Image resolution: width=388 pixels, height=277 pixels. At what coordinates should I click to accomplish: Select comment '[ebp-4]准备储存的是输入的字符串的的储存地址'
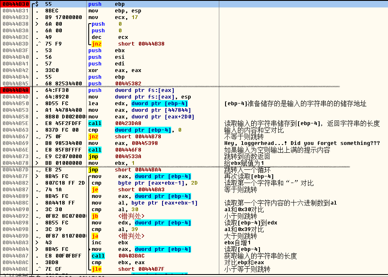tap(295, 104)
